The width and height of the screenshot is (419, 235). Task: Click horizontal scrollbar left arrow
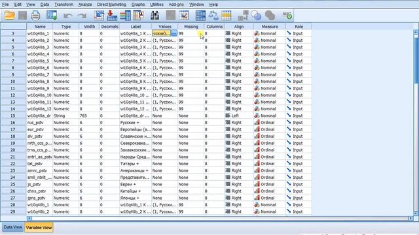coord(29,219)
